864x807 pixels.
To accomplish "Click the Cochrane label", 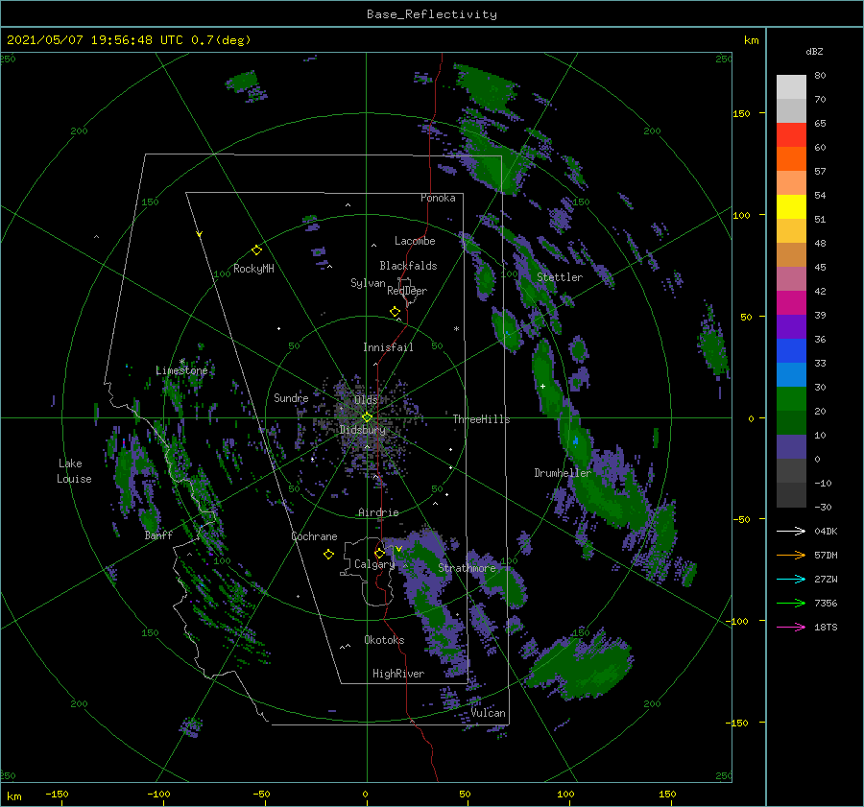I will pos(314,536).
